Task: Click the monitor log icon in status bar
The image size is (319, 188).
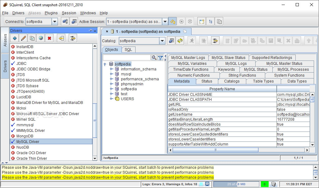Action: (x=207, y=184)
